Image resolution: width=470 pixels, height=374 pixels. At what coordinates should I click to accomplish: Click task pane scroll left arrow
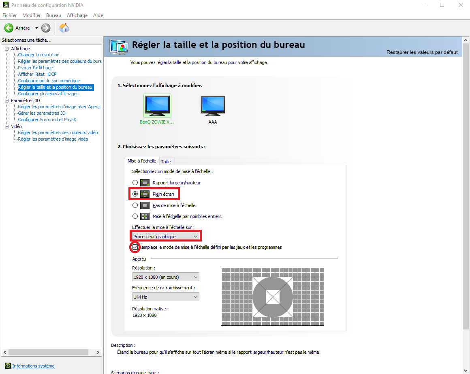pyautogui.click(x=5, y=352)
